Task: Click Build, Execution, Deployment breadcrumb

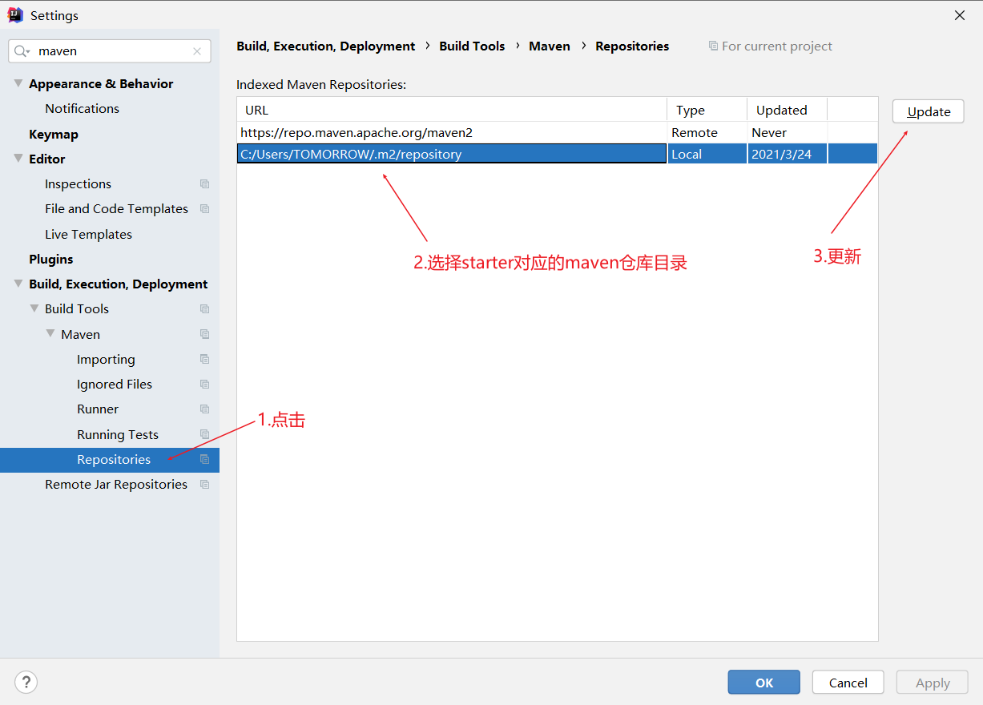Action: tap(326, 46)
